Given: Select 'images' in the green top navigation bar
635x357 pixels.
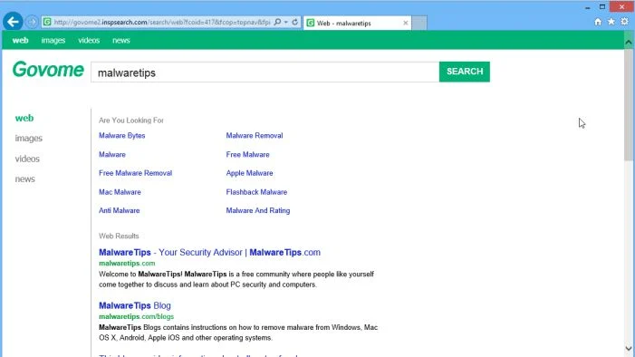Looking at the screenshot, I should pos(53,41).
